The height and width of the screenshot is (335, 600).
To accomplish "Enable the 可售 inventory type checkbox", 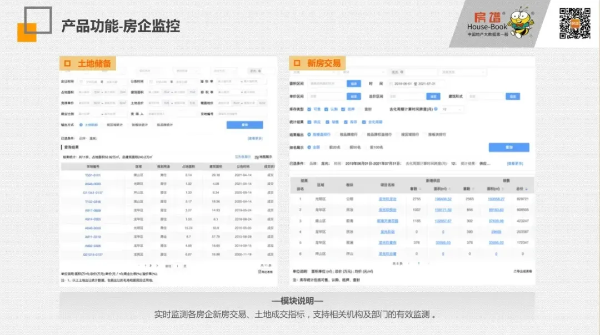I will 309,109.
